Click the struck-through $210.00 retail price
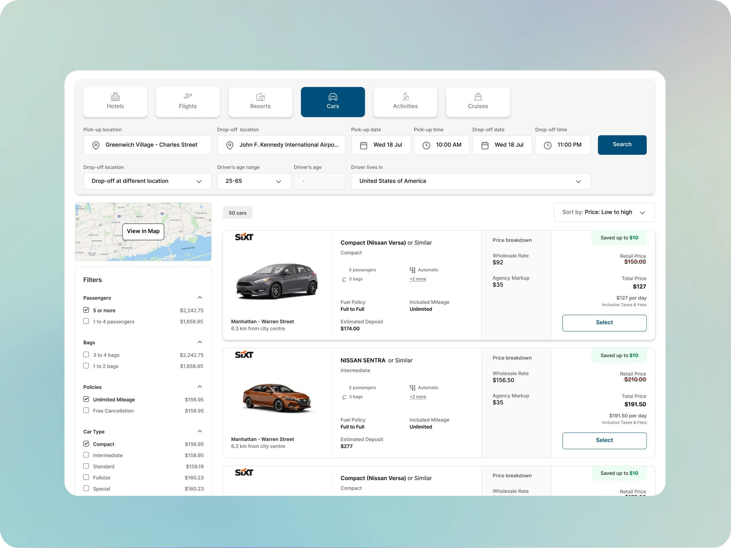 coord(635,380)
